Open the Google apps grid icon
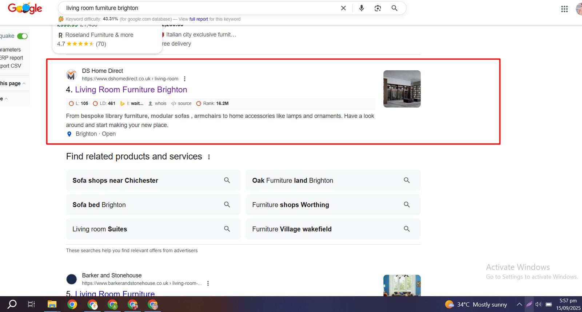 (x=564, y=9)
